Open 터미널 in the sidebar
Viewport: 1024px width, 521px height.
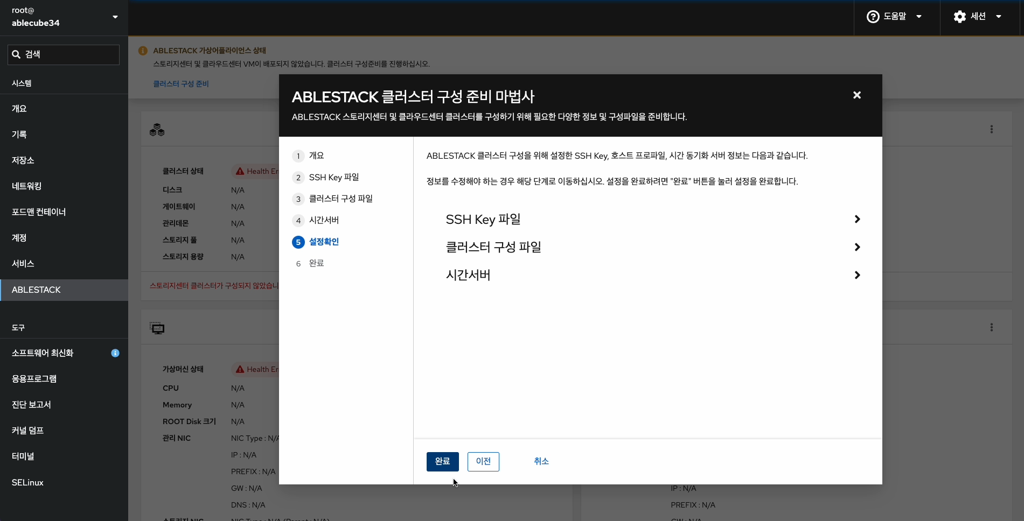64,456
